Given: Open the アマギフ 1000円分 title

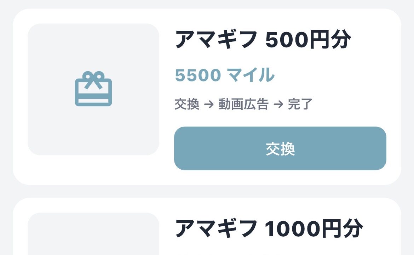Looking at the screenshot, I should pos(269,228).
